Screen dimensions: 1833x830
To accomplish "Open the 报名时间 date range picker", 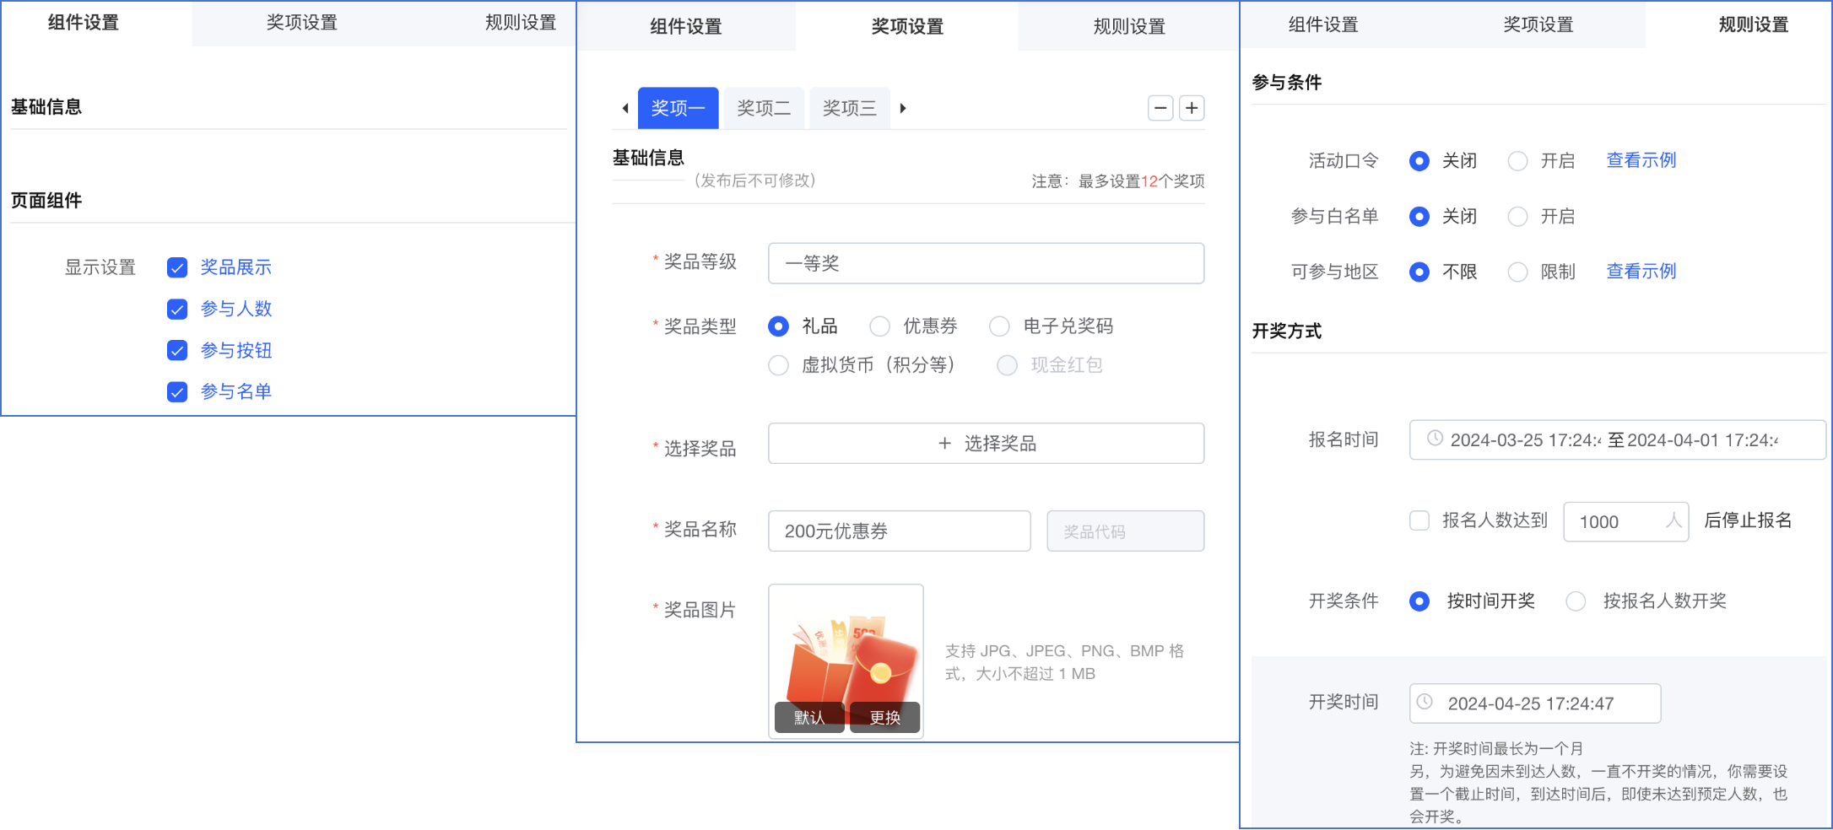I will 1615,439.
